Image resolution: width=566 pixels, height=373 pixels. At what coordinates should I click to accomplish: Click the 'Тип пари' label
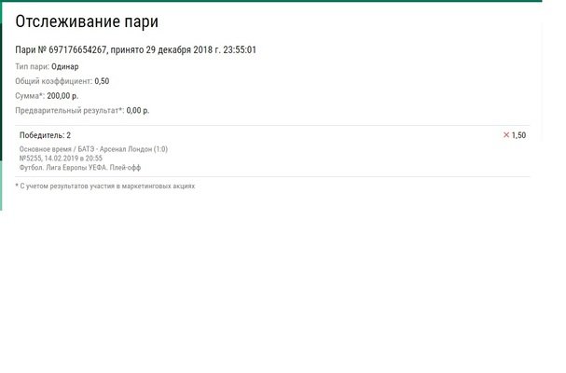pos(32,67)
